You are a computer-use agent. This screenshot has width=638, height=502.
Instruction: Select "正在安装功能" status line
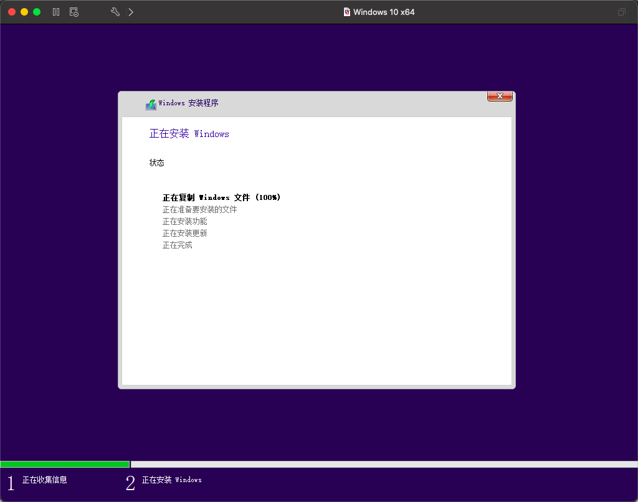(x=184, y=221)
